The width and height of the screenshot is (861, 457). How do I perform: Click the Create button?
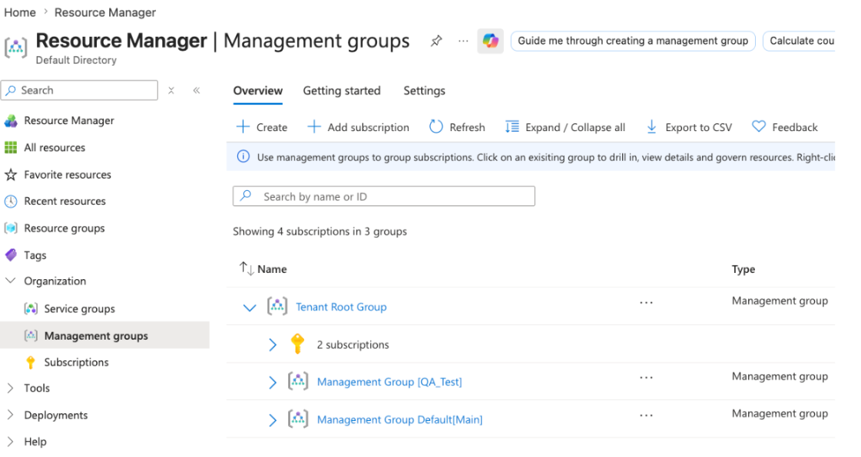(262, 127)
